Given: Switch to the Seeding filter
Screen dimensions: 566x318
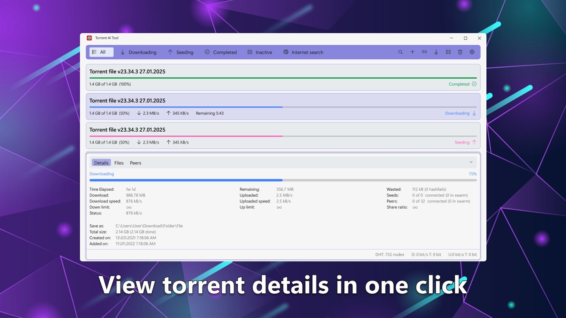Looking at the screenshot, I should [180, 52].
